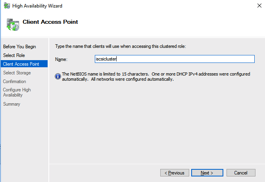Click the server icon in the wizard header
This screenshot has height=182, width=265.
(x=12, y=24)
